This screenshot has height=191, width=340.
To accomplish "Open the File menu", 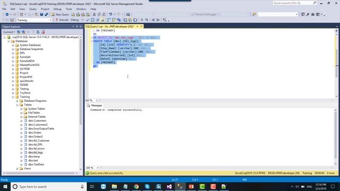I will (x=4, y=9).
